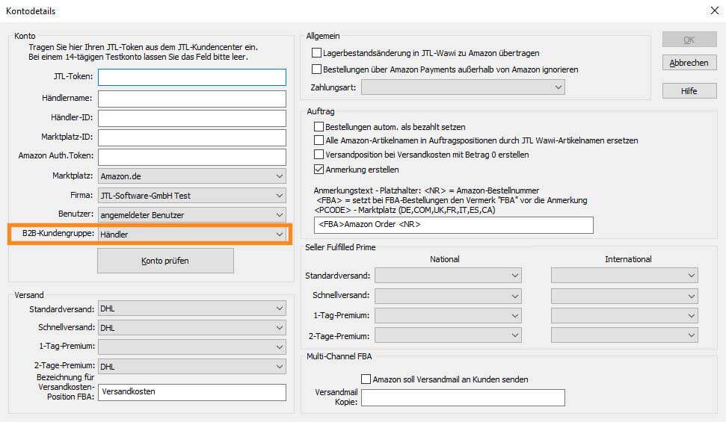Uncheck the Anmerkung erstellen checkbox
This screenshot has height=422, width=726.
pos(319,170)
